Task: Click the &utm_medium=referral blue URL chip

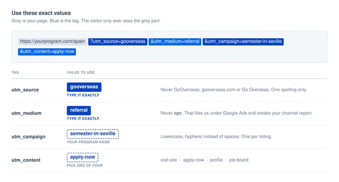Action: 175,41
